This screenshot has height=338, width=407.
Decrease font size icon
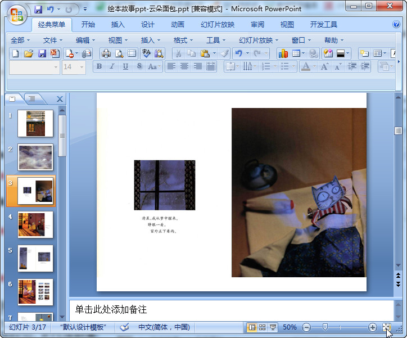[338, 67]
